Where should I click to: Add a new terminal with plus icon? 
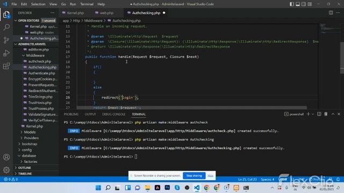coord(308,114)
